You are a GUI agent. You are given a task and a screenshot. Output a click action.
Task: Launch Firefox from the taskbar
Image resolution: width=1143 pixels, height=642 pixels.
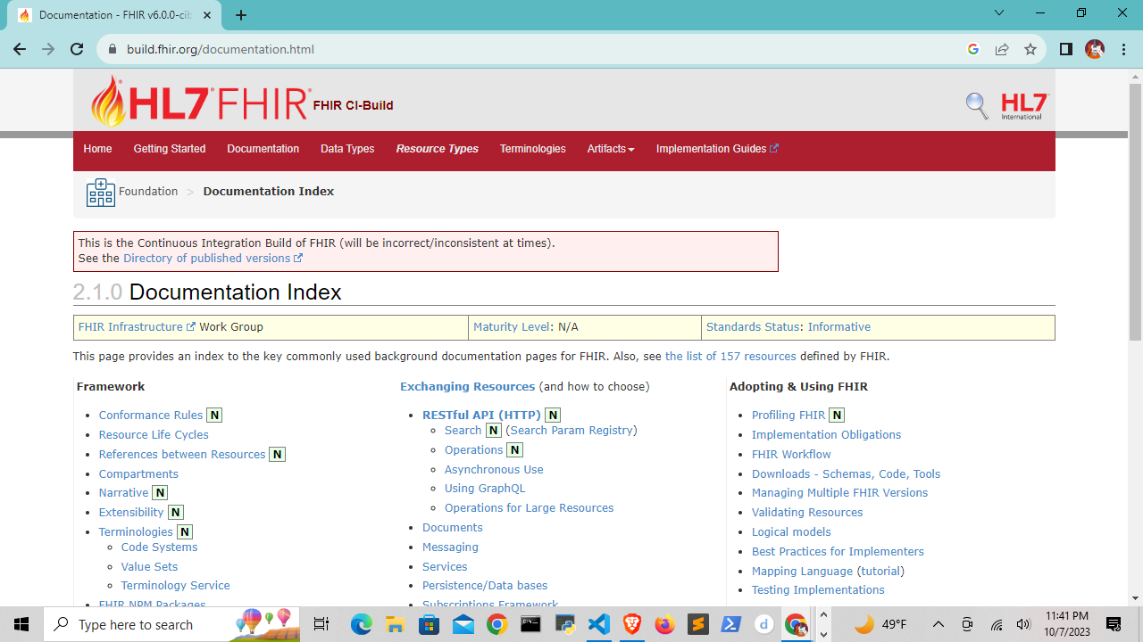[665, 624]
